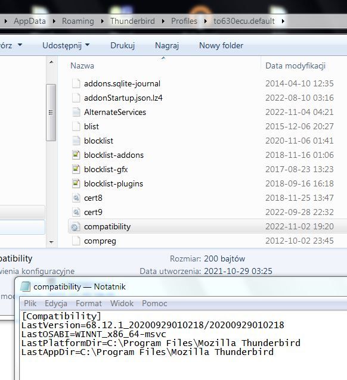The width and height of the screenshot is (347, 380).
Task: Click the 2022-11-02 19:20 modification date
Action: point(299,226)
